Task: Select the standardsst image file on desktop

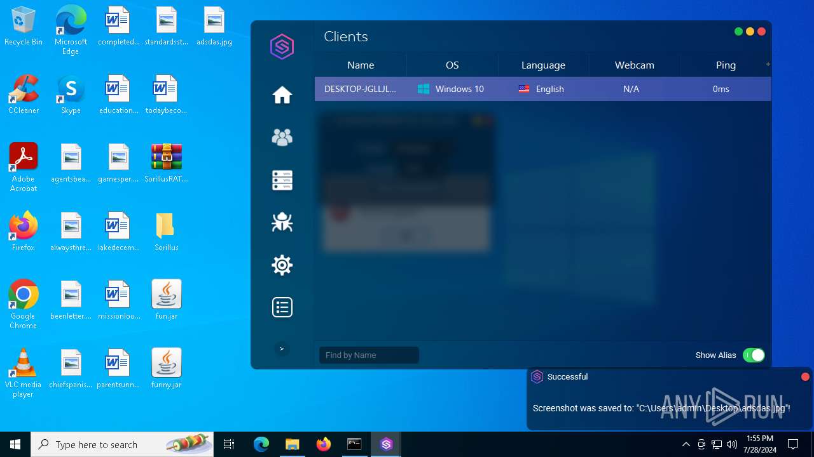Action: [x=167, y=27]
